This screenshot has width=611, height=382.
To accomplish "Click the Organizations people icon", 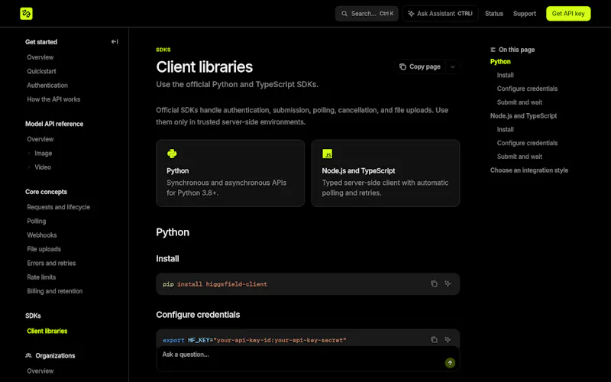I will point(28,355).
